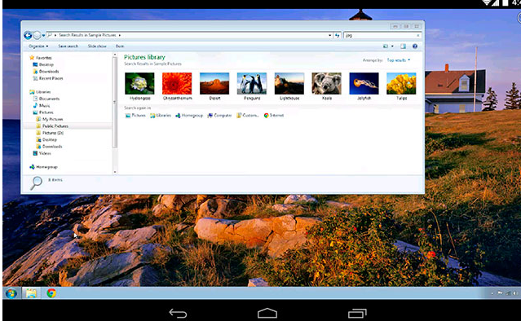Tap the Android back navigation button

coord(178,313)
